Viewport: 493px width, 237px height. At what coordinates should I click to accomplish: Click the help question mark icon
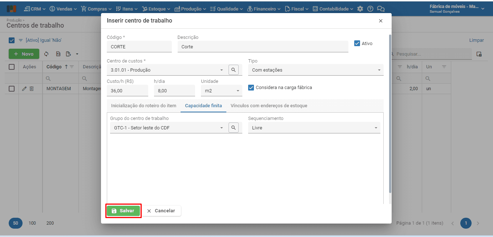click(370, 9)
